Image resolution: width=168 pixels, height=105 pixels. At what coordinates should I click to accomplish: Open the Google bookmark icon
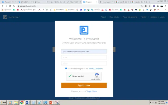pyautogui.click(x=77, y=10)
